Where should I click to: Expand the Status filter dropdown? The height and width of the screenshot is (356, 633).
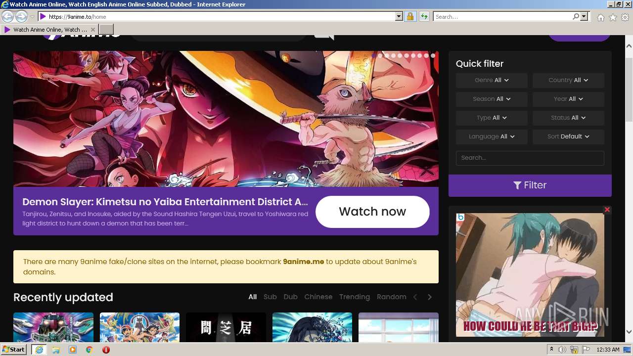tap(568, 118)
